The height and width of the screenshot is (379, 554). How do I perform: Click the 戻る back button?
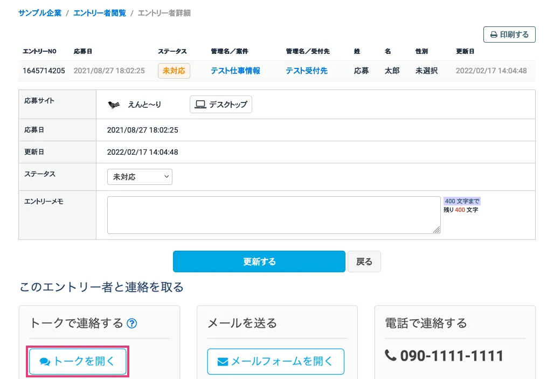pos(364,261)
